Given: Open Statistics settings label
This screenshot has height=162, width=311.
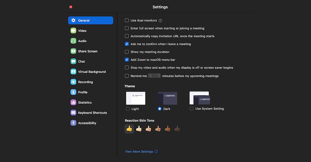Looking at the screenshot, I should pos(85,102).
